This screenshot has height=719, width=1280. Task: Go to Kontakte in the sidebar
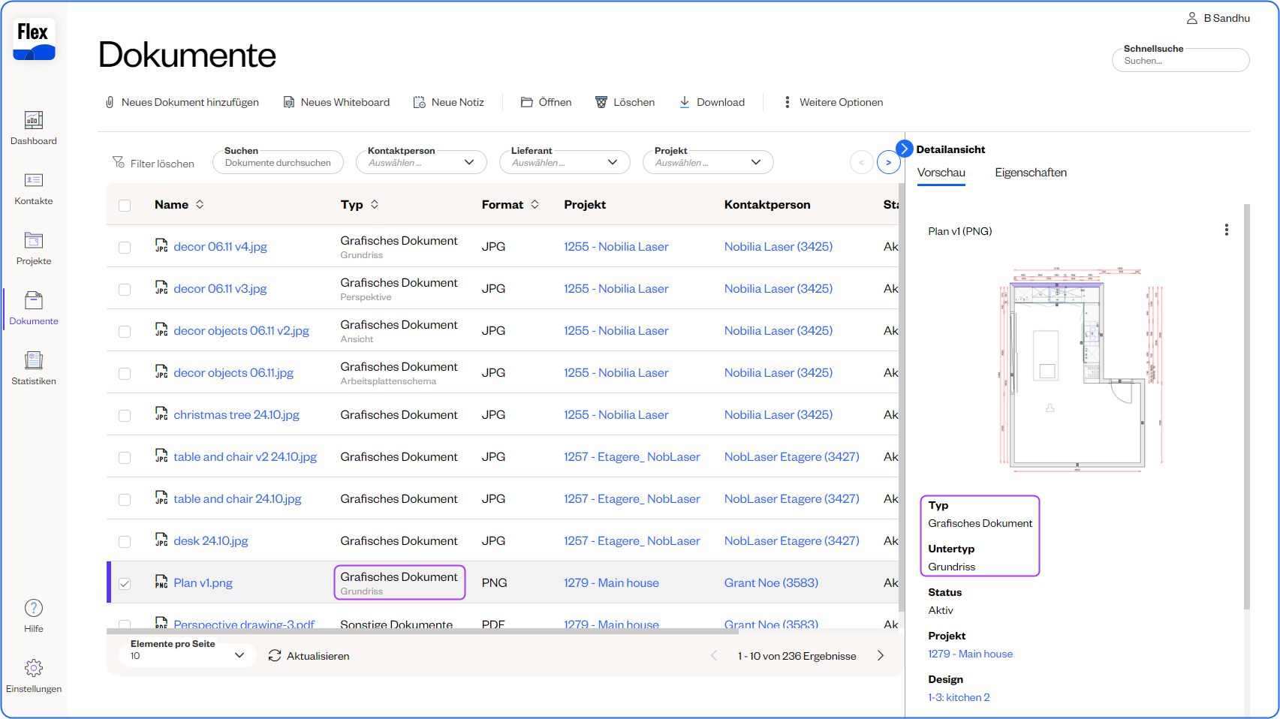(x=34, y=180)
